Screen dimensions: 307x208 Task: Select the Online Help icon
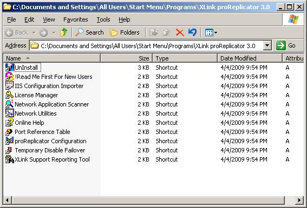(9, 123)
